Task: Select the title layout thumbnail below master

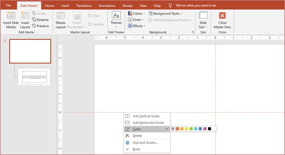Action: (x=34, y=77)
